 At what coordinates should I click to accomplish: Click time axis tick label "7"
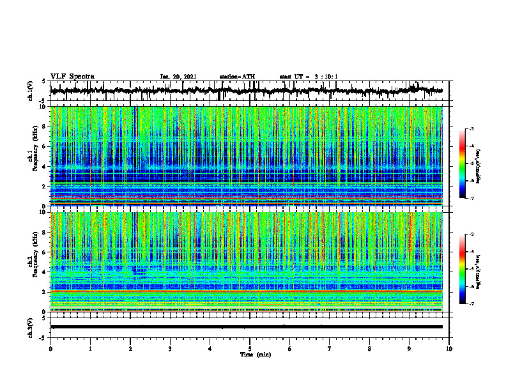[330, 349]
